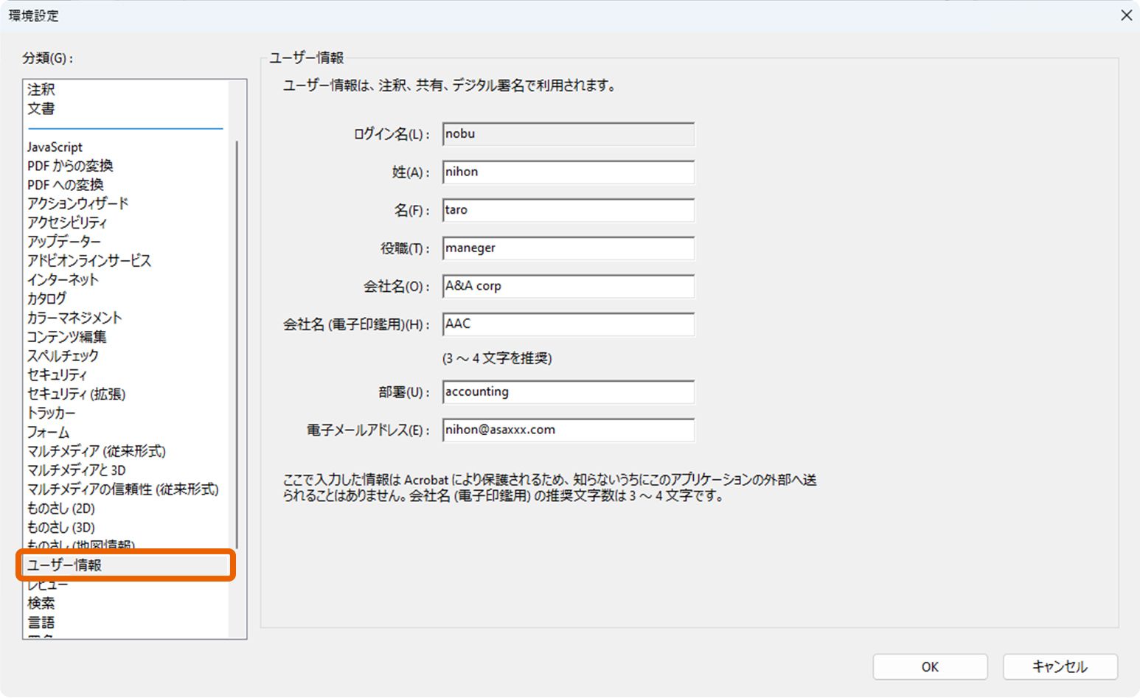This screenshot has height=698, width=1140.
Task: Click the 役職 input field
Action: (568, 248)
